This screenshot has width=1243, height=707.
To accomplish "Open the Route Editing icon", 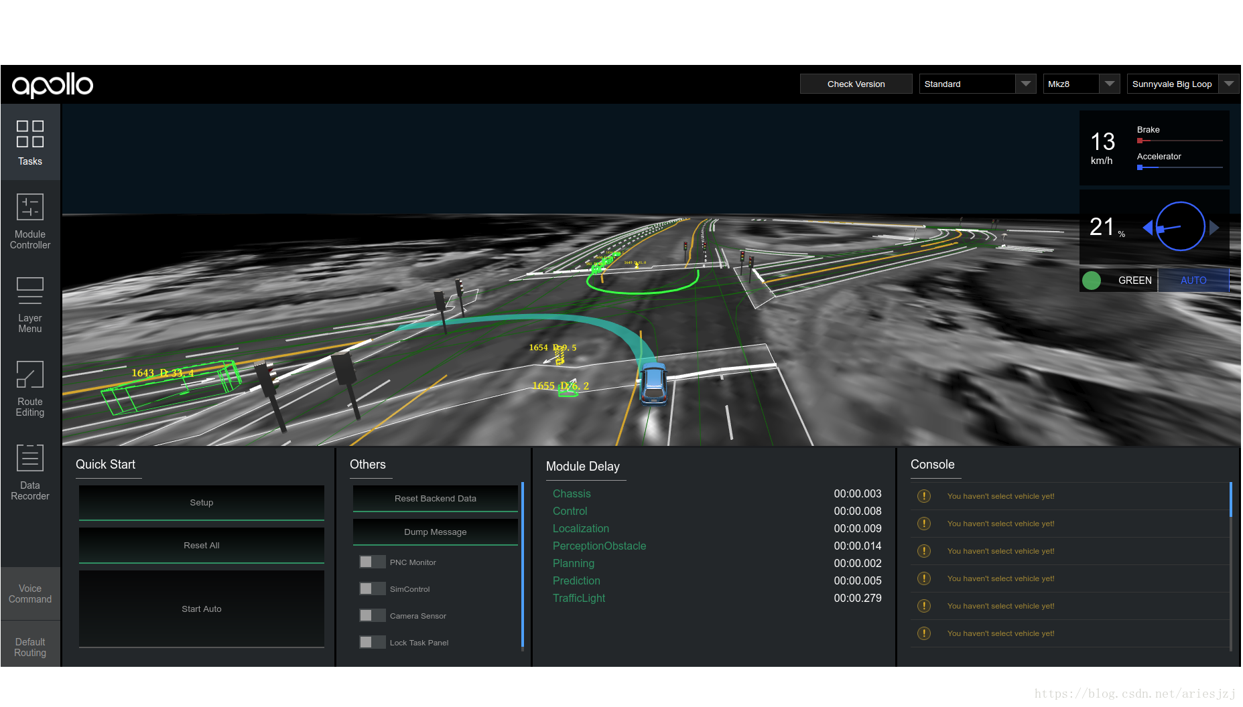I will point(30,374).
